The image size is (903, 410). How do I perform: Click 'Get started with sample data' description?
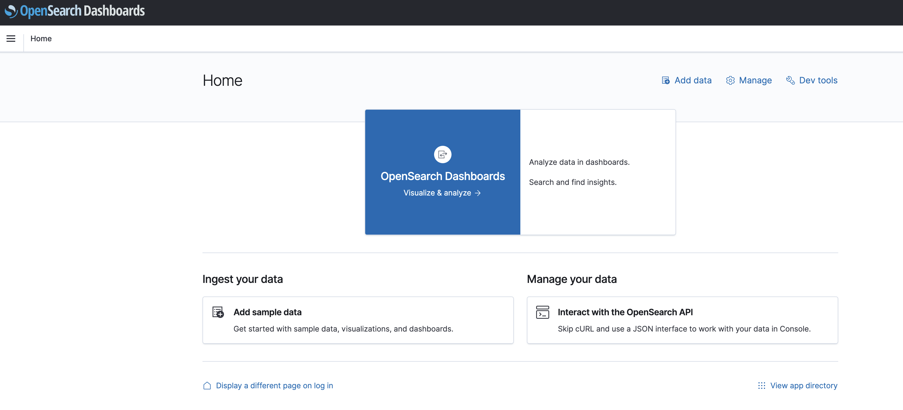coord(343,329)
